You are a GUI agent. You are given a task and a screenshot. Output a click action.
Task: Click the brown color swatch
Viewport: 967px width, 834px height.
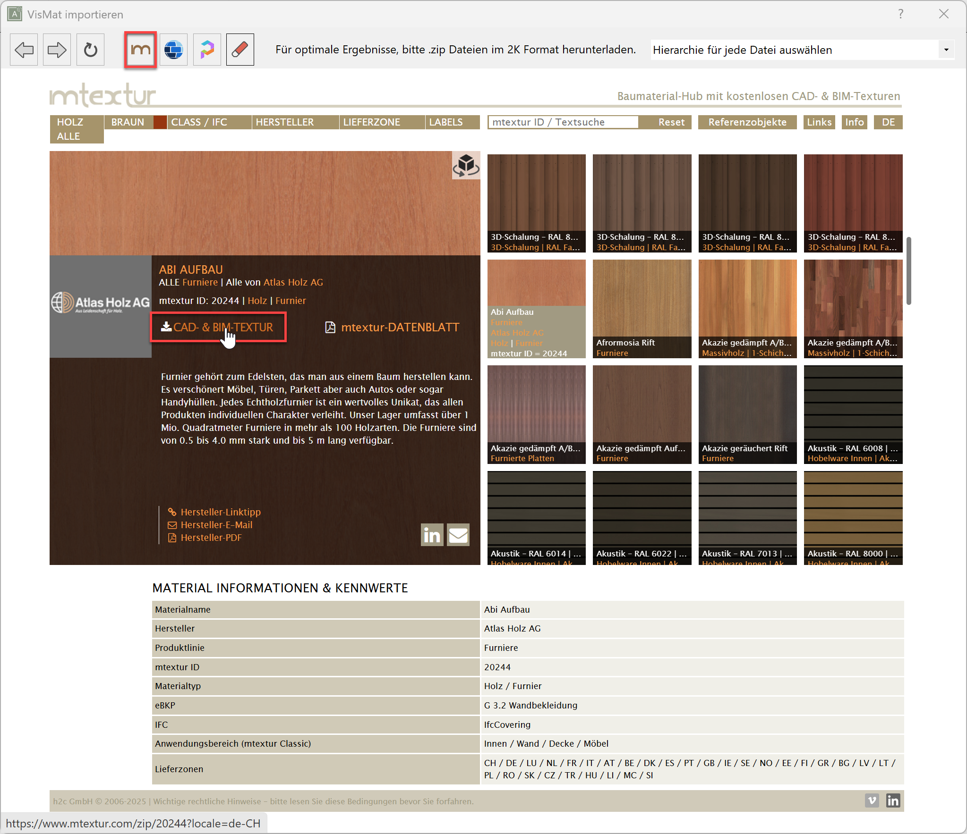pyautogui.click(x=160, y=122)
